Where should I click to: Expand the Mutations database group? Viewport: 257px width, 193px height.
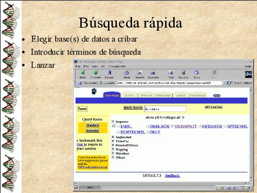click(113, 153)
